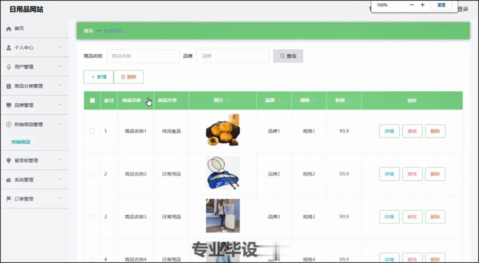Click the pastry product image in row 1
The height and width of the screenshot is (263, 479).
(x=223, y=130)
